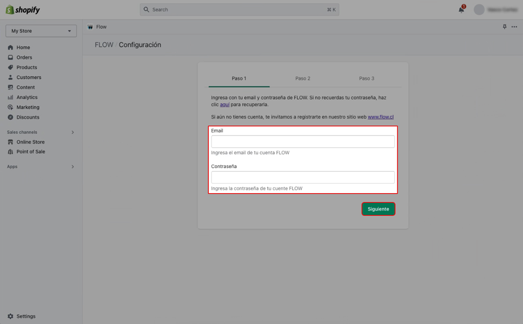Follow the 'aquí' password recovery link
This screenshot has width=523, height=324.
225,105
